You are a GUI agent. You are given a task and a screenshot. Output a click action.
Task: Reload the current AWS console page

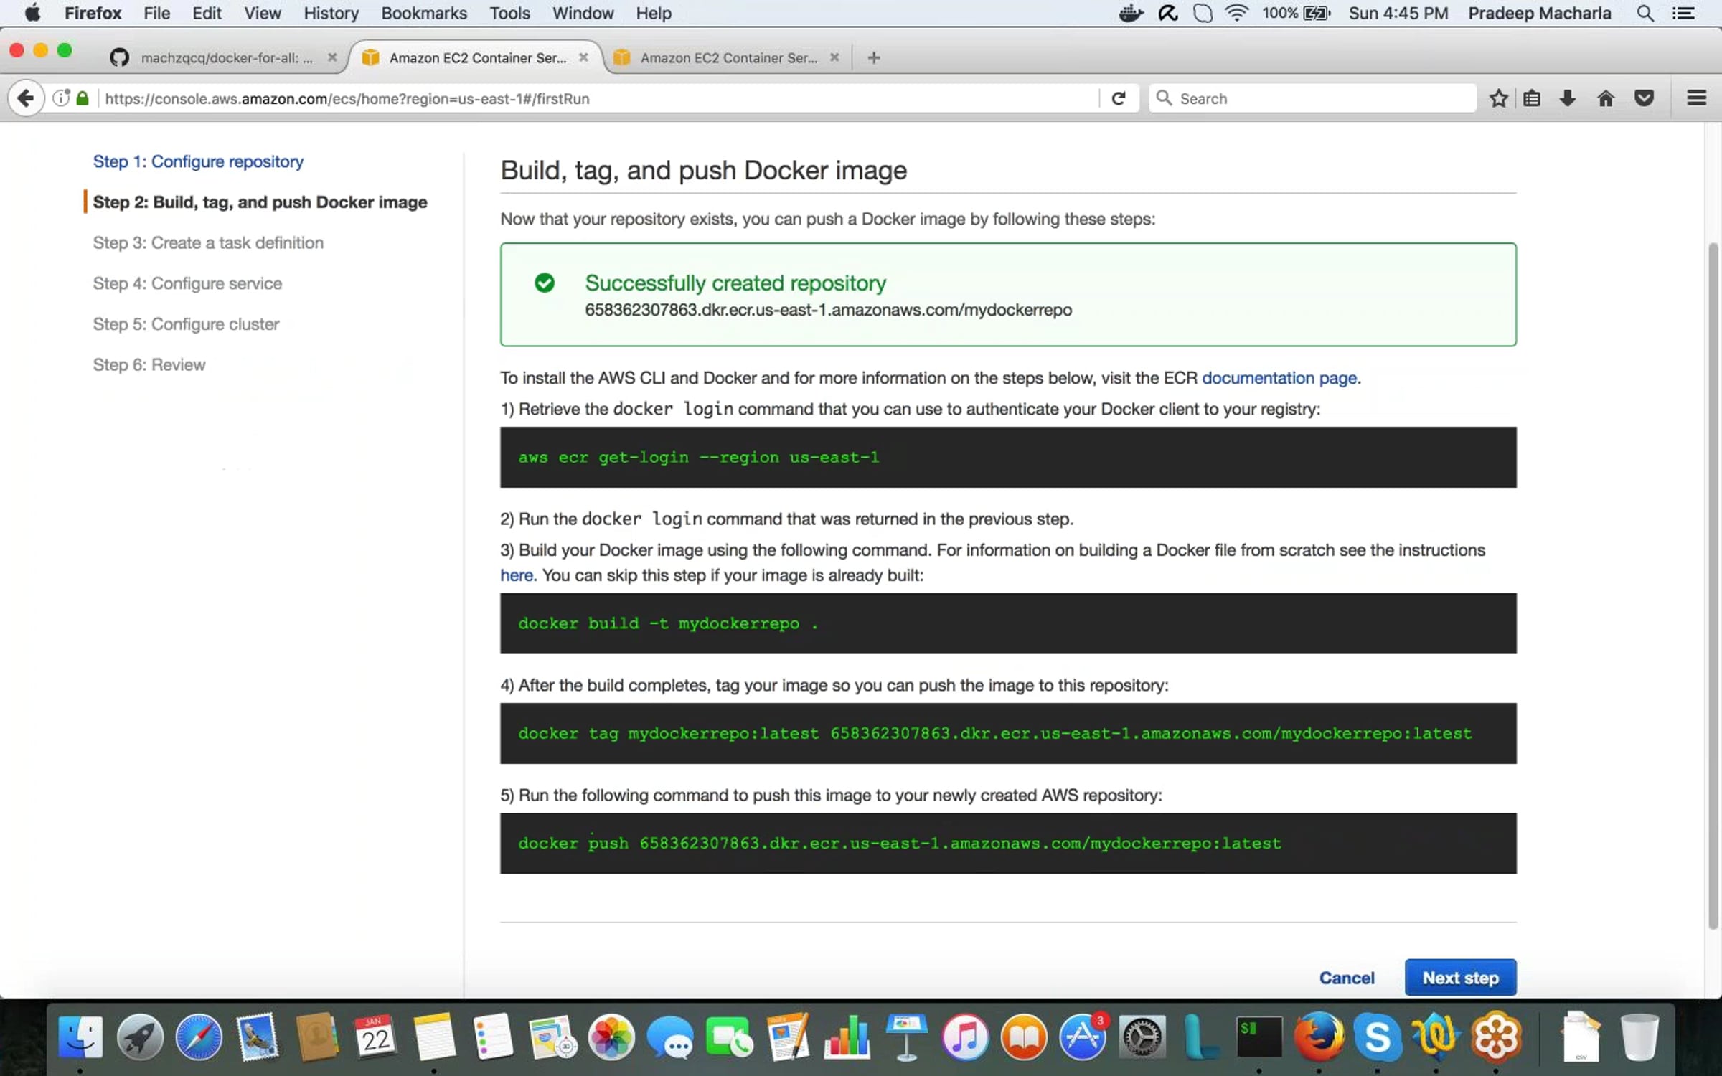click(x=1118, y=98)
